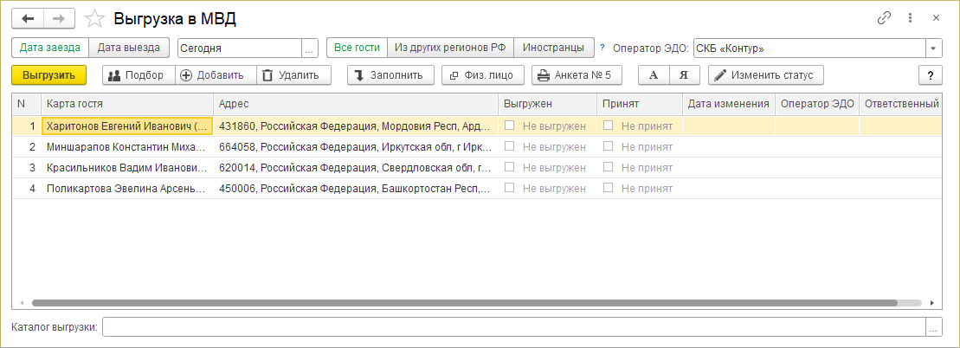Screen dimensions: 960x348
Task: Add page to favorites with star
Action: (x=97, y=18)
